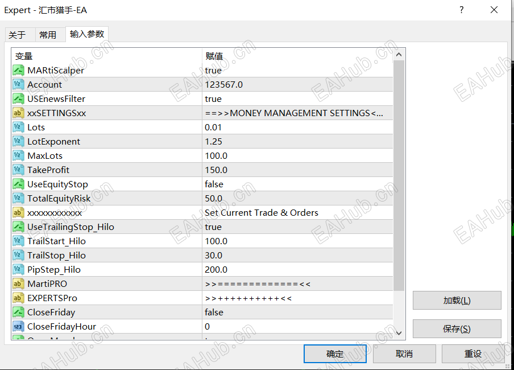Click the vertical scrollbar thumb
The width and height of the screenshot is (514, 370).
click(399, 176)
